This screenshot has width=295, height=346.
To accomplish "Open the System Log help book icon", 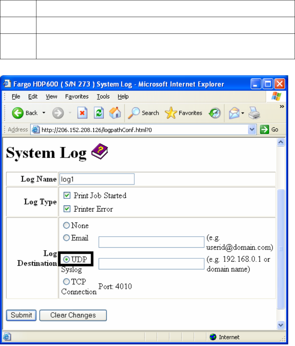I will click(x=100, y=151).
